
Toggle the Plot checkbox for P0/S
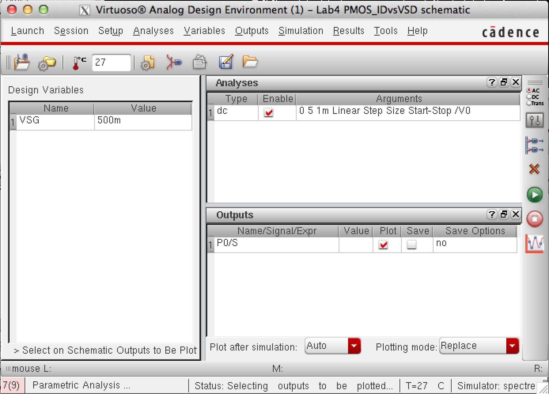click(383, 245)
